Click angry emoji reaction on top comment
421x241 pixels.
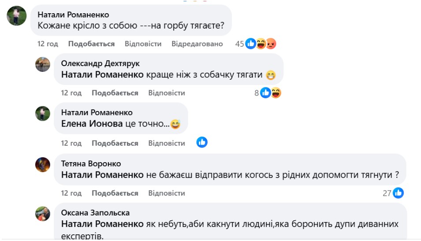pos(271,44)
